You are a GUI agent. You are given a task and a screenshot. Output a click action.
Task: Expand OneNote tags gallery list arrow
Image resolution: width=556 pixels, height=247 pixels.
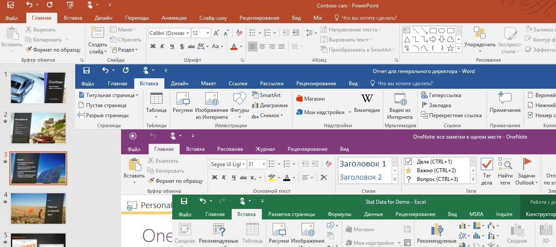[x=473, y=179]
